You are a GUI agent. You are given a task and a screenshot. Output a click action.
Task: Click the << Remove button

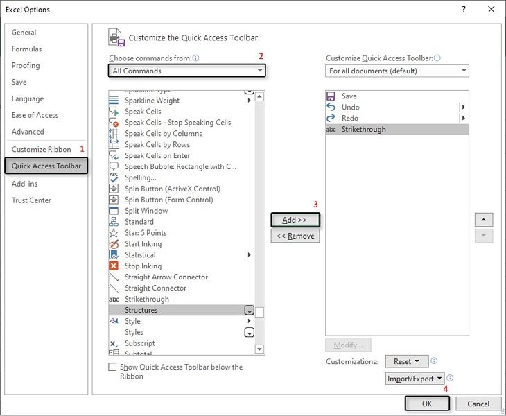click(x=295, y=236)
